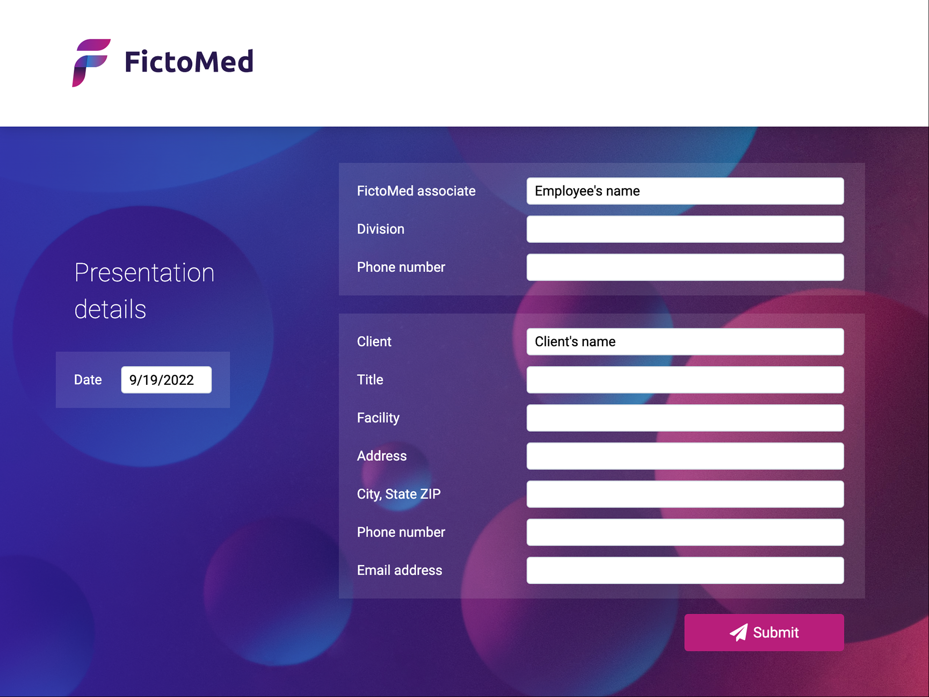The height and width of the screenshot is (697, 929).
Task: Click the Email address label
Action: point(399,570)
